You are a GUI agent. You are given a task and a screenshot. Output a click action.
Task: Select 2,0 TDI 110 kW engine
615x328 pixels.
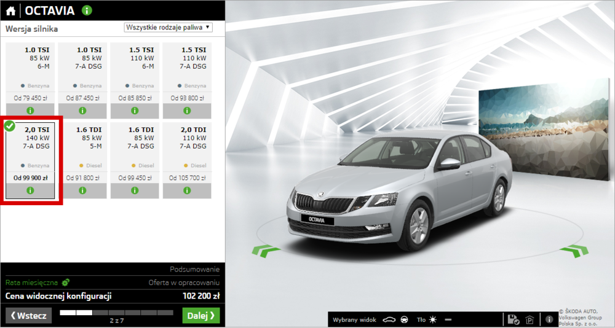(x=187, y=160)
